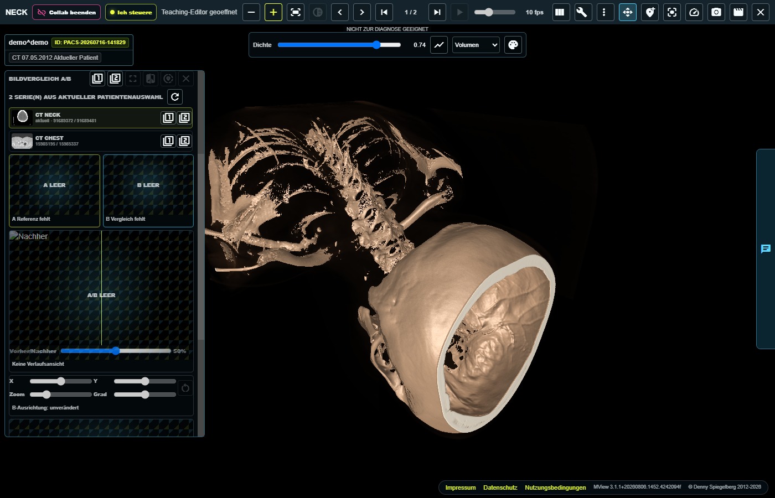Click the 10 fps value

click(x=535, y=12)
